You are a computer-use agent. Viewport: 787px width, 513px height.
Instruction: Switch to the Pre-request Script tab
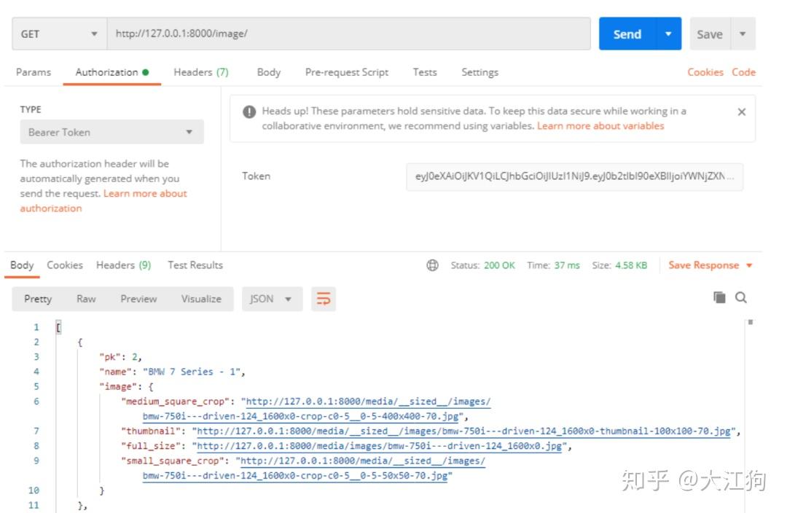pos(347,72)
